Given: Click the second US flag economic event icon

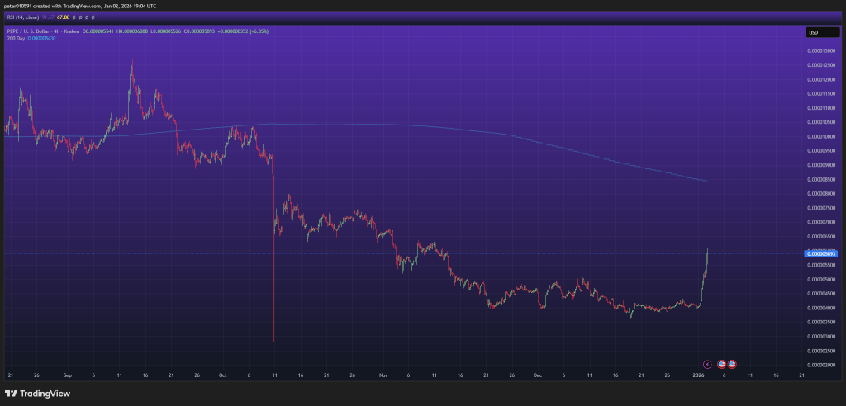Looking at the screenshot, I should coord(732,363).
